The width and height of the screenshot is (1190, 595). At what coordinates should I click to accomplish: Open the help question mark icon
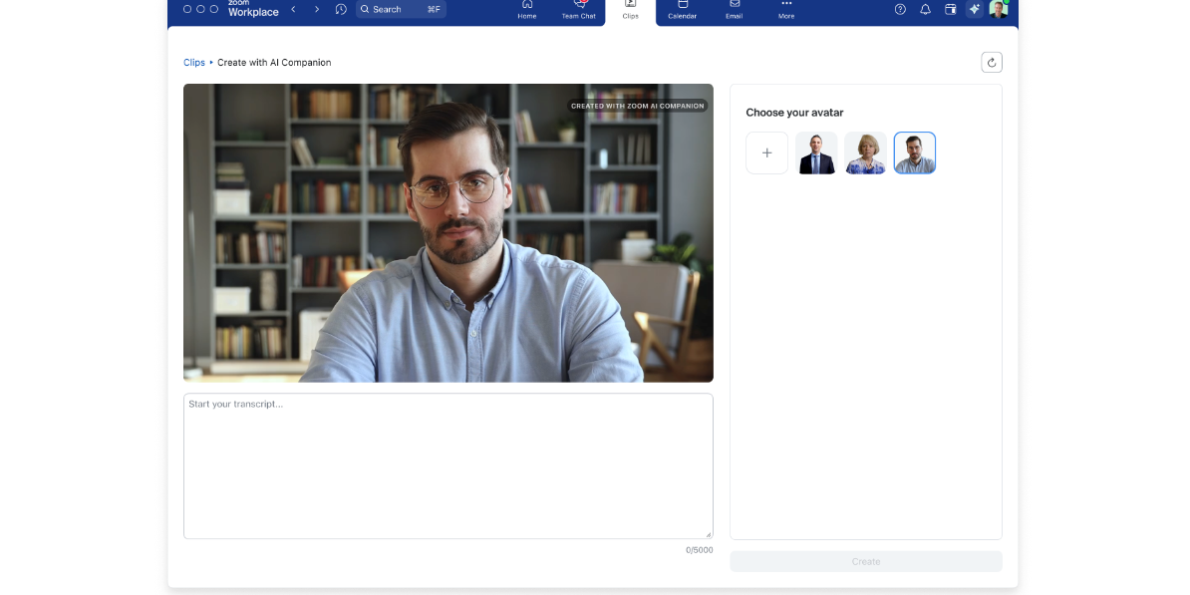tap(900, 9)
